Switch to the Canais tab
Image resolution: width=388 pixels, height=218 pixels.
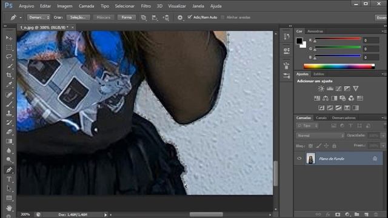click(321, 118)
